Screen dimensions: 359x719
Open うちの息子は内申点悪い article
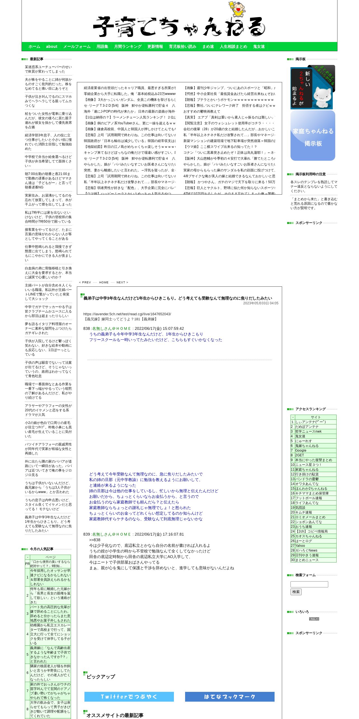48,505
